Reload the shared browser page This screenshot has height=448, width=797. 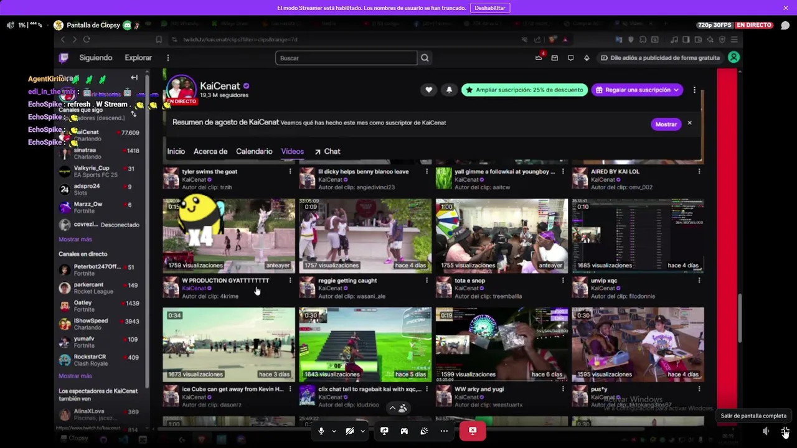coord(87,40)
